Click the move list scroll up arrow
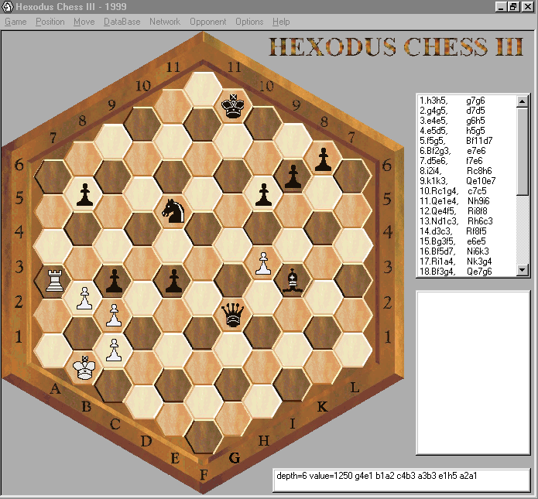The image size is (538, 499). [523, 101]
